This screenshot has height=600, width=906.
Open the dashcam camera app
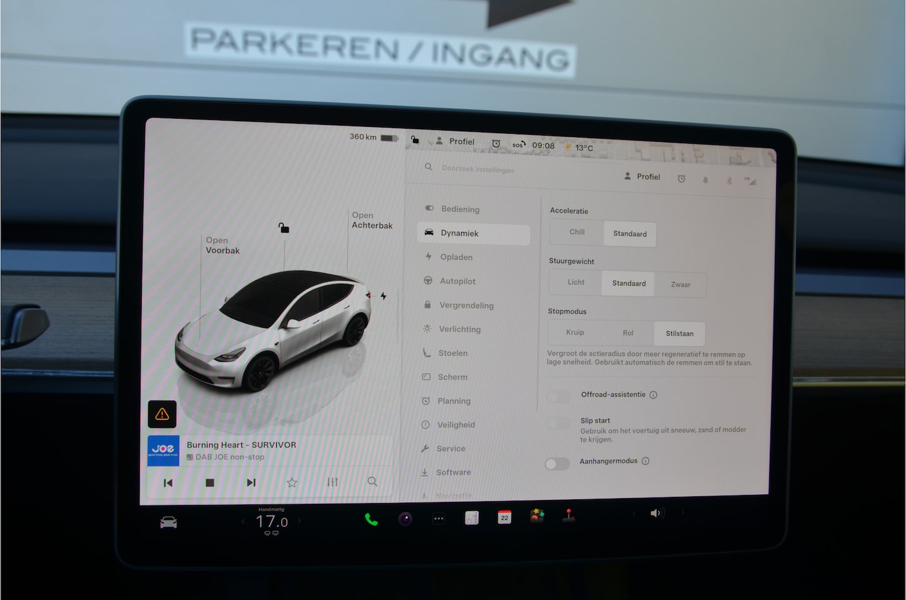pyautogui.click(x=406, y=519)
